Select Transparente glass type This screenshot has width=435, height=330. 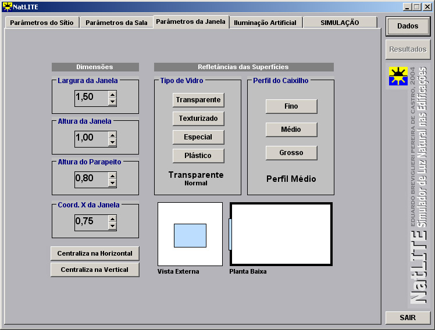[198, 100]
